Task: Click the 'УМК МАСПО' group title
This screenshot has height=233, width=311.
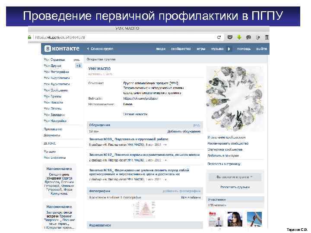Action: [99, 69]
